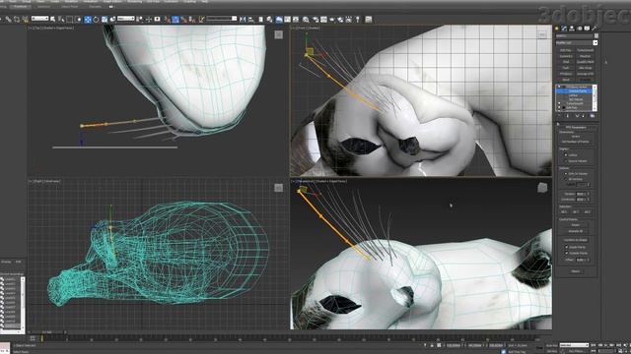Open the Selection Filter dropdown
Image resolution: width=631 pixels, height=354 pixels.
(x=39, y=19)
